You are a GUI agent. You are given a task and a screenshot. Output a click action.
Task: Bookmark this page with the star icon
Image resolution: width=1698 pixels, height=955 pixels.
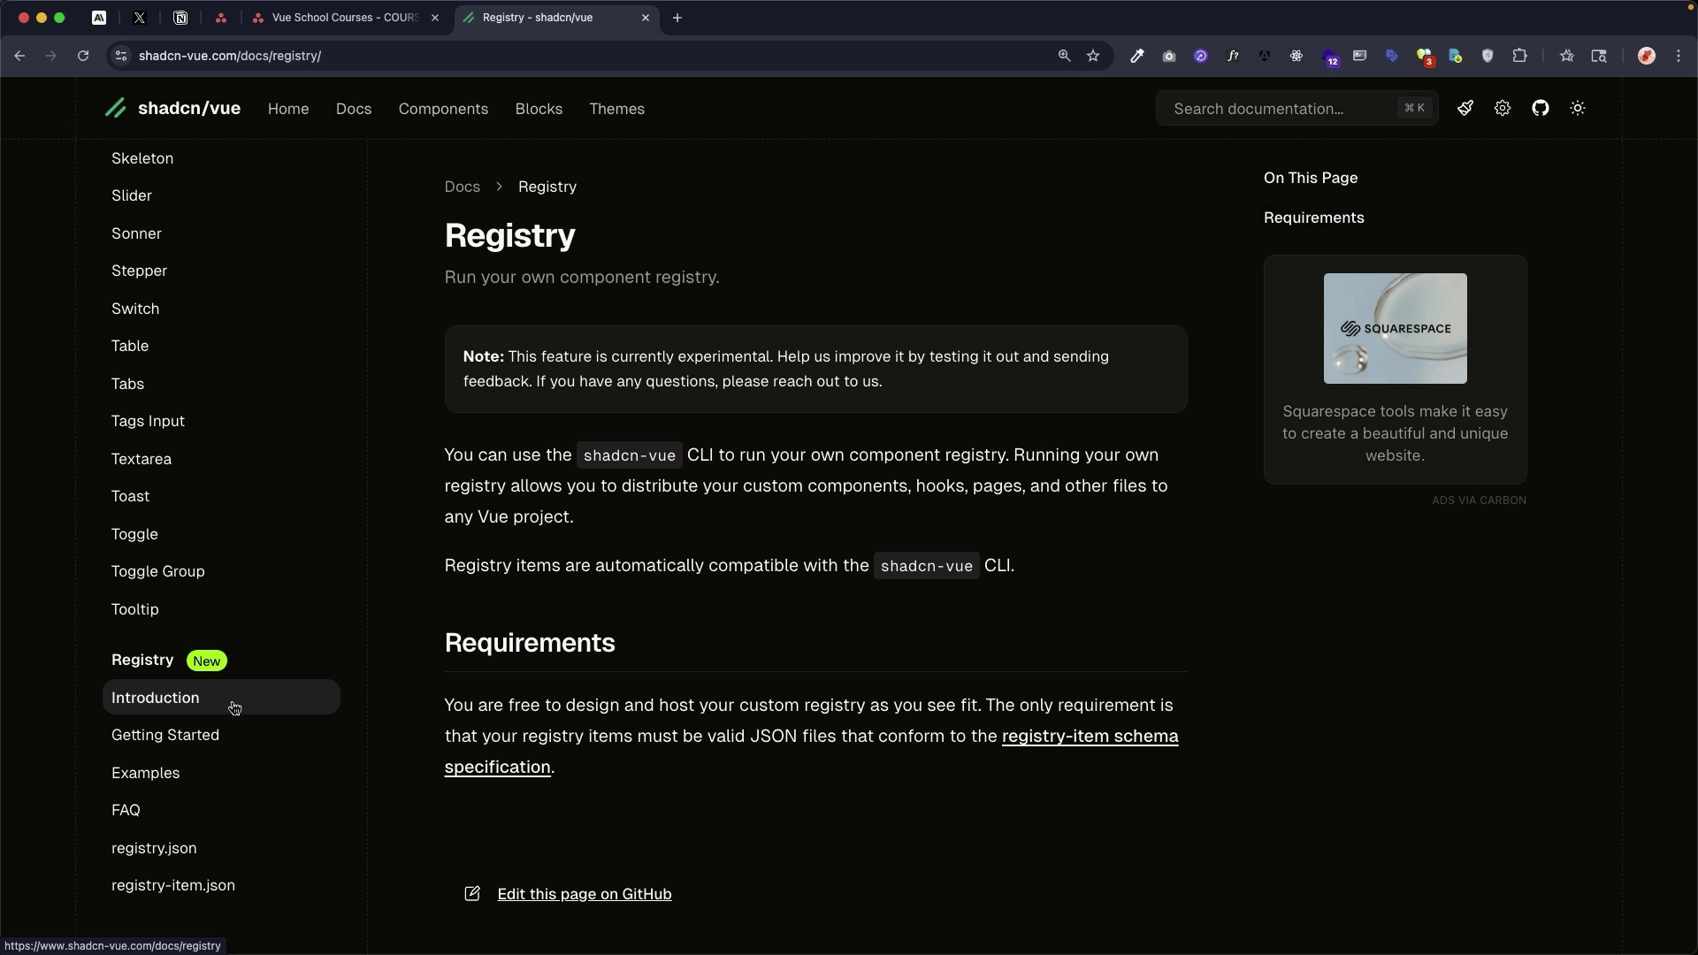tap(1094, 56)
